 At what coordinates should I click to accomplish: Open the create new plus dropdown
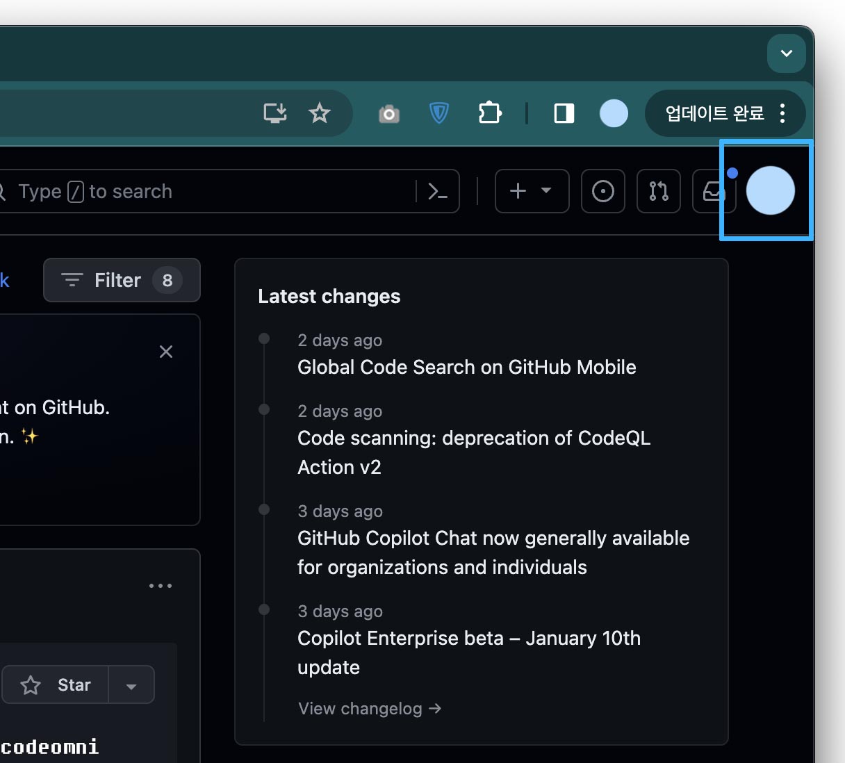click(532, 191)
